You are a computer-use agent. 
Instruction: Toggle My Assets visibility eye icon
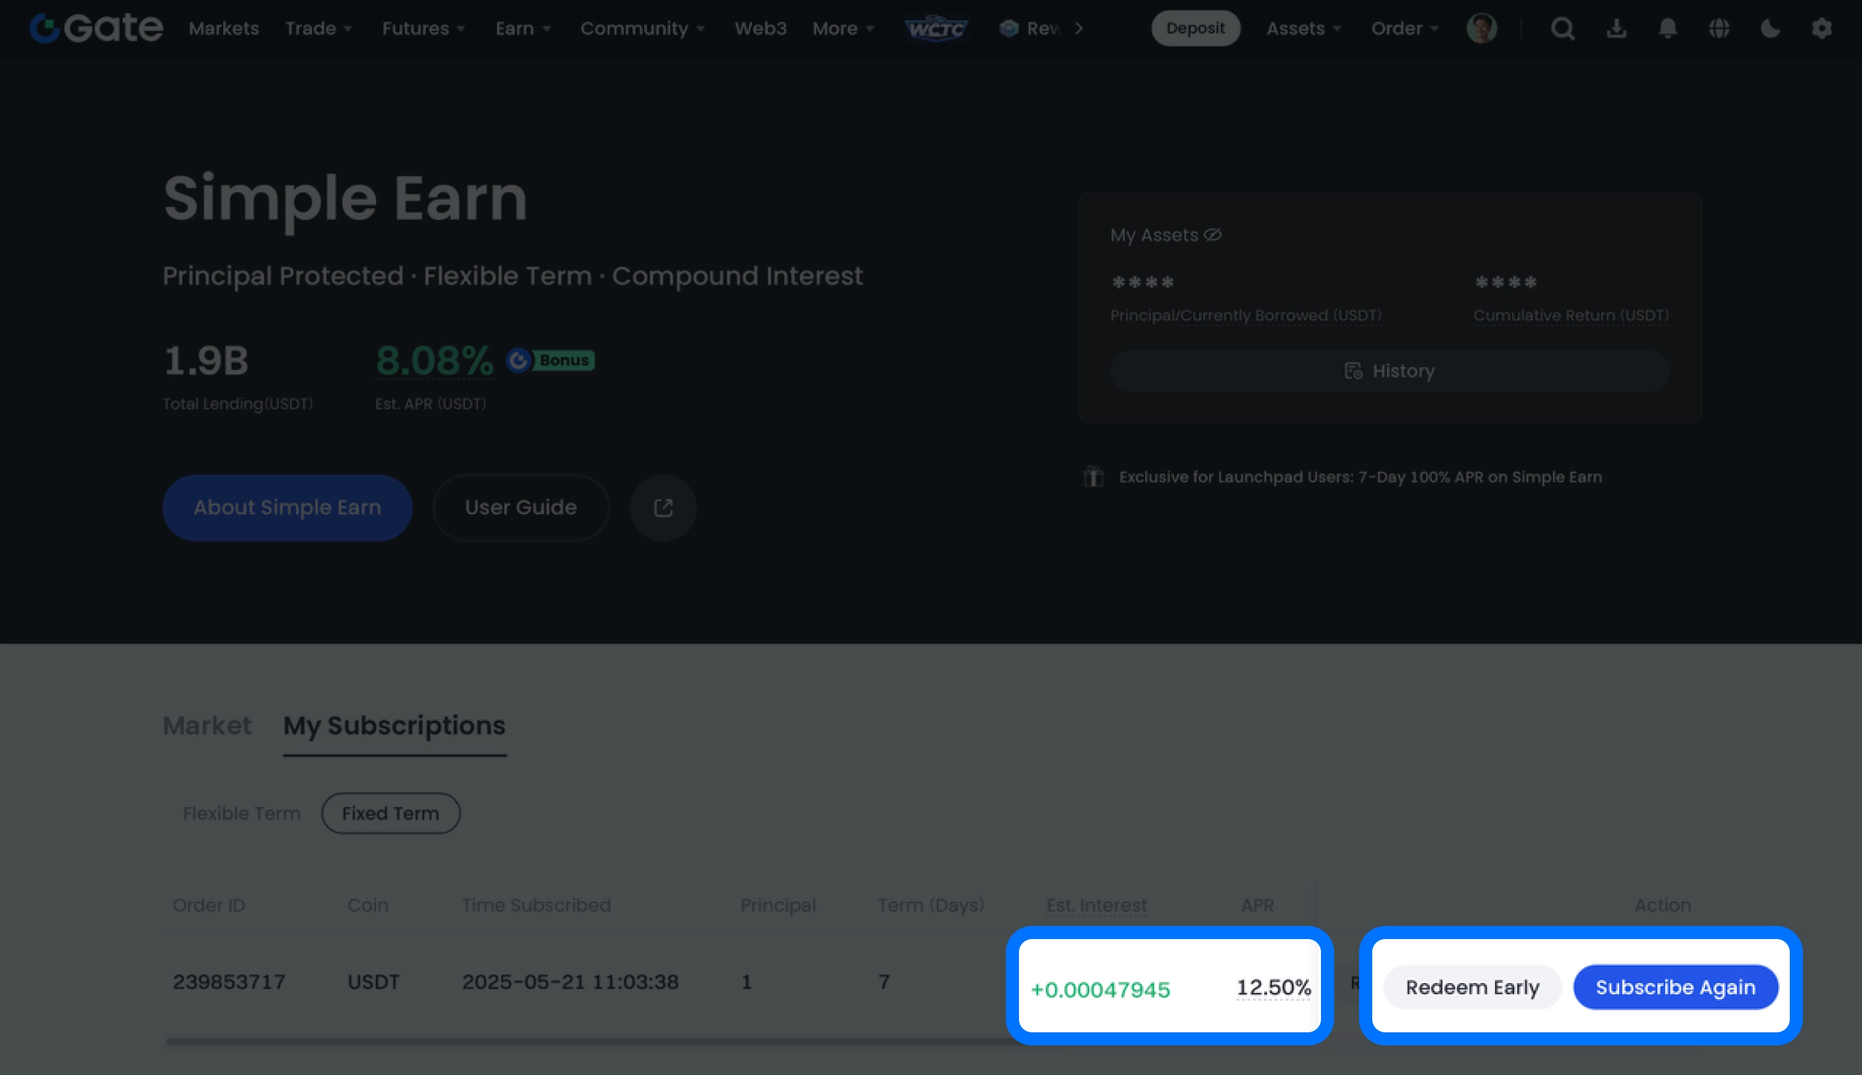[x=1213, y=236]
